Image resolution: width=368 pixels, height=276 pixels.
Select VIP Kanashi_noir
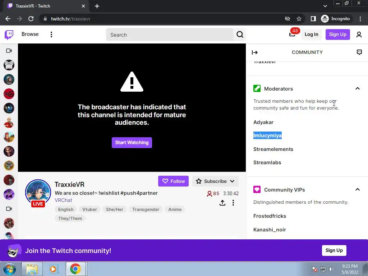270,230
